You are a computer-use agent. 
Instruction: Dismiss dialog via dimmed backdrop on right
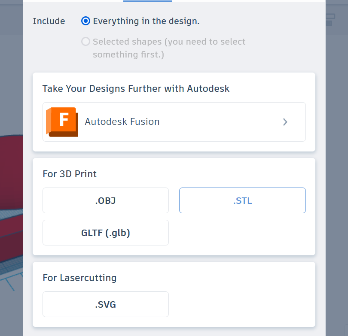coord(337,177)
